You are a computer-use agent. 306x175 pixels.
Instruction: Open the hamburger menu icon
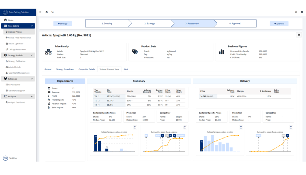pyautogui.click(x=40, y=12)
